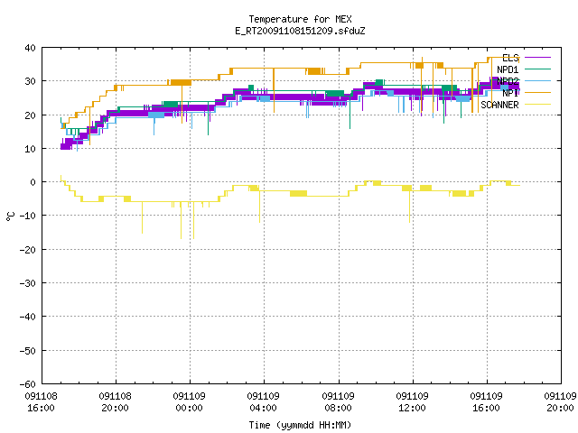Click the y-axis label 0
This screenshot has height=433, width=578.
pyautogui.click(x=33, y=182)
